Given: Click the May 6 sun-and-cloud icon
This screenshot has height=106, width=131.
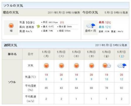Looking at the screenshot, I should click(107, 65).
